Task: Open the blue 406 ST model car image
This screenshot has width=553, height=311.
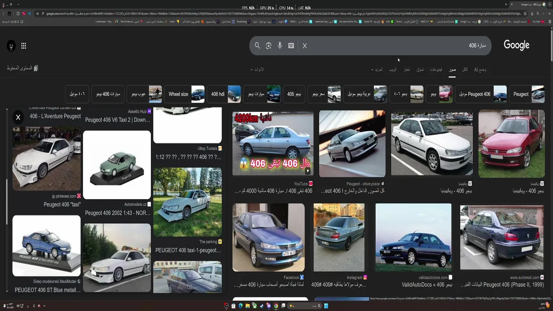Action: (47, 246)
